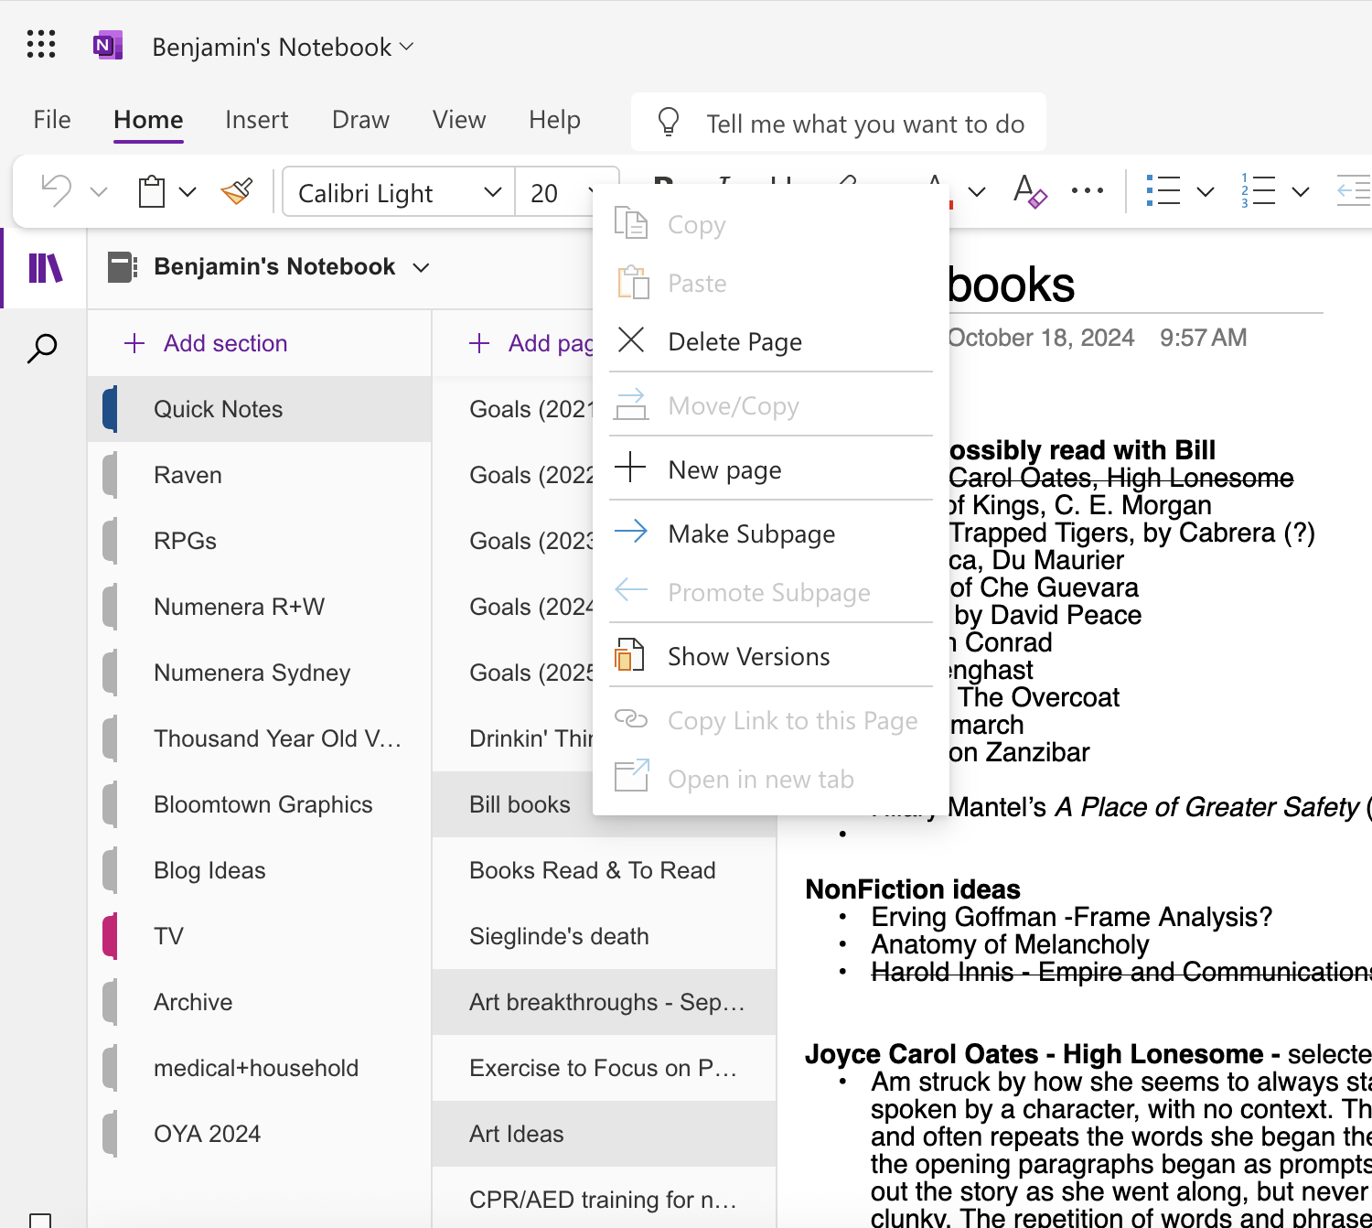Open the search magnifier in the sidebar
1372x1228 pixels.
[43, 349]
